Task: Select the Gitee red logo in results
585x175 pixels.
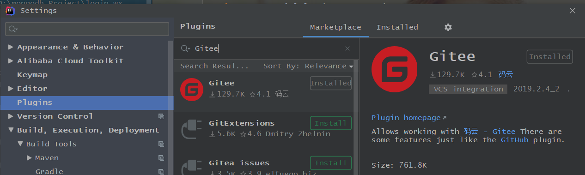Action: click(x=192, y=90)
